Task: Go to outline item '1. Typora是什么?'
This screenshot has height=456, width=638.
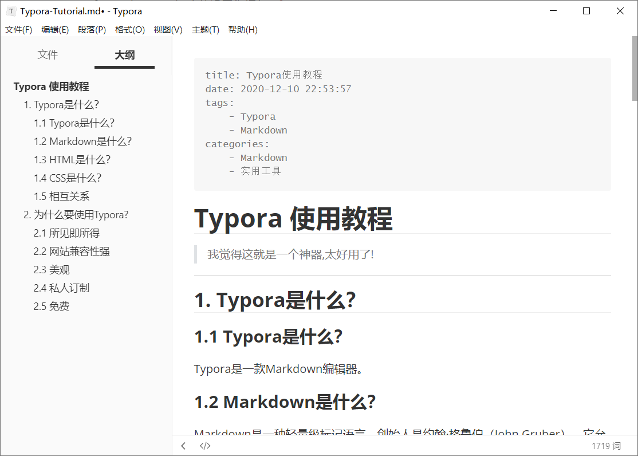Action: pyautogui.click(x=61, y=105)
